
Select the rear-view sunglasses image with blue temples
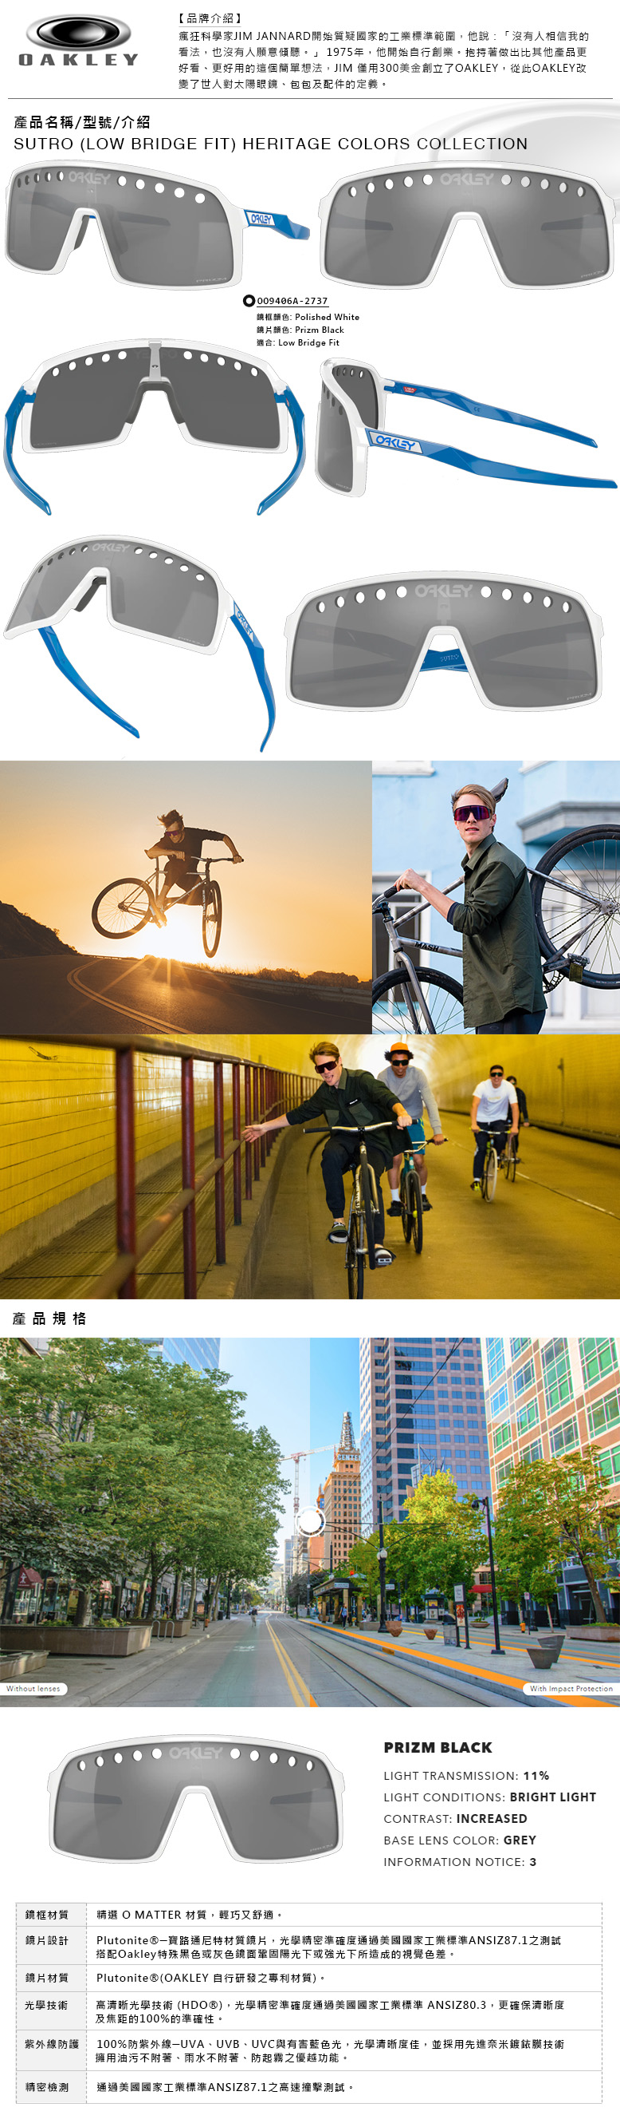coord(154,425)
